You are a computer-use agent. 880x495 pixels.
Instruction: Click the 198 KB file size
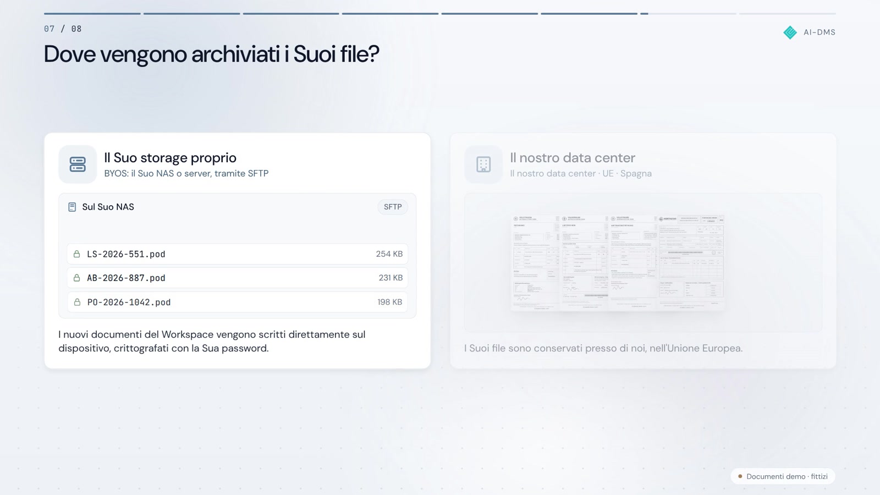[x=390, y=302]
